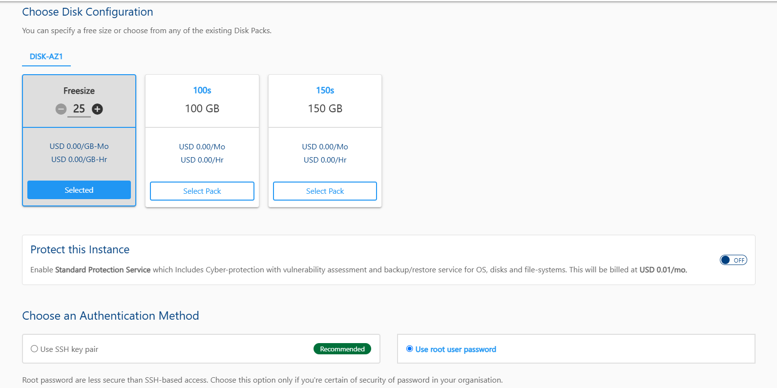Viewport: 777px width, 388px height.
Task: Click the 100s pack title
Action: tap(202, 90)
